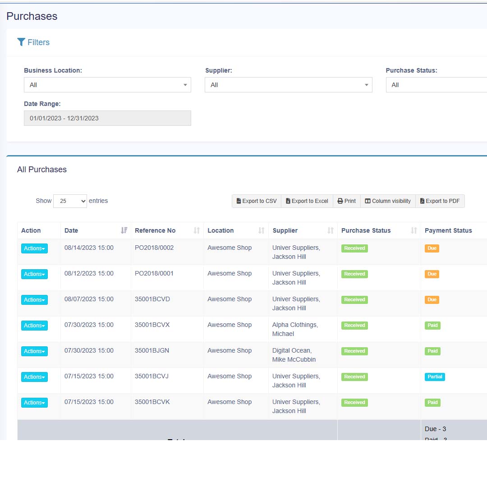Open Actions menu for 35001BCVJ
Screen dimensions: 487x487
pos(34,377)
